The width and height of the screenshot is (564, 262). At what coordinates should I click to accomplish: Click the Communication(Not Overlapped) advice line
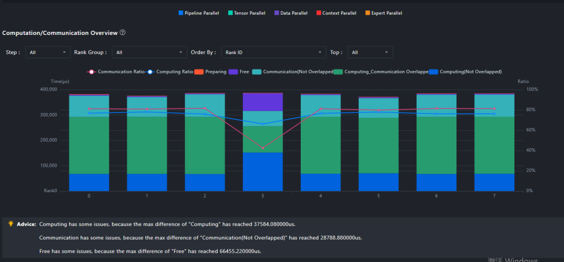(x=201, y=238)
